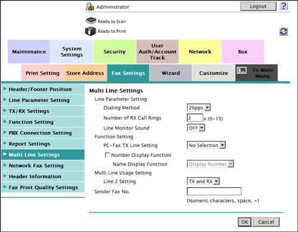Click the To Main Menu panel icon

click(242, 70)
